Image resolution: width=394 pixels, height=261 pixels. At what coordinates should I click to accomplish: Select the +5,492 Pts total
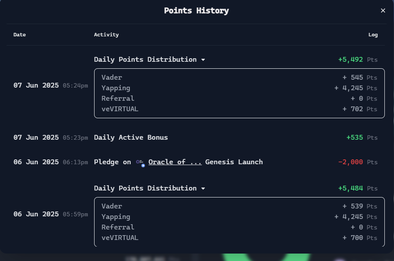(358, 60)
